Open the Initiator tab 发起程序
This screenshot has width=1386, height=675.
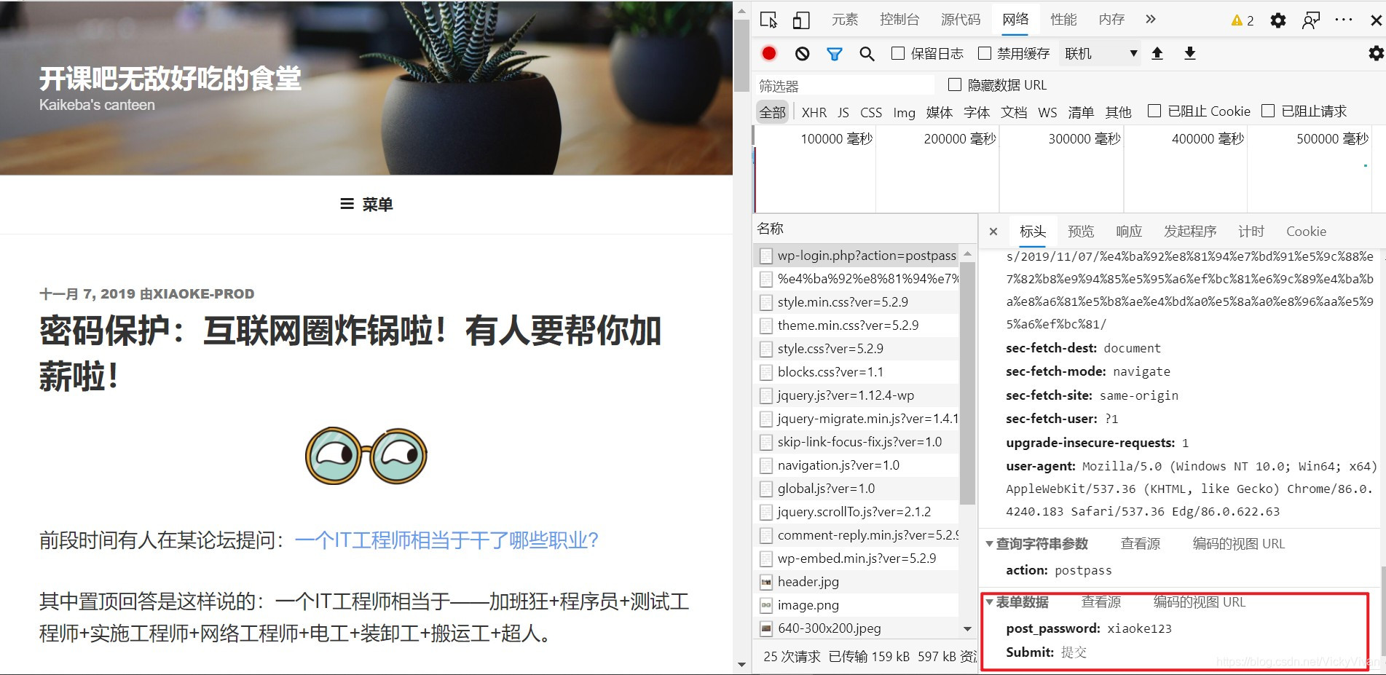pos(1190,232)
